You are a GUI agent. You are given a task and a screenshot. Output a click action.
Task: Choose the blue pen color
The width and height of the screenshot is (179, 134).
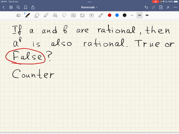tap(117, 15)
